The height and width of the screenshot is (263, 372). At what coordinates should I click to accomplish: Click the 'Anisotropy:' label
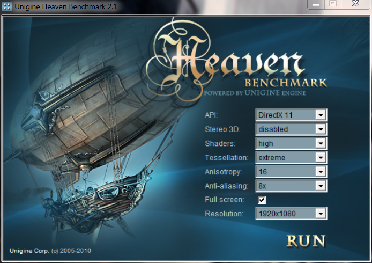223,172
